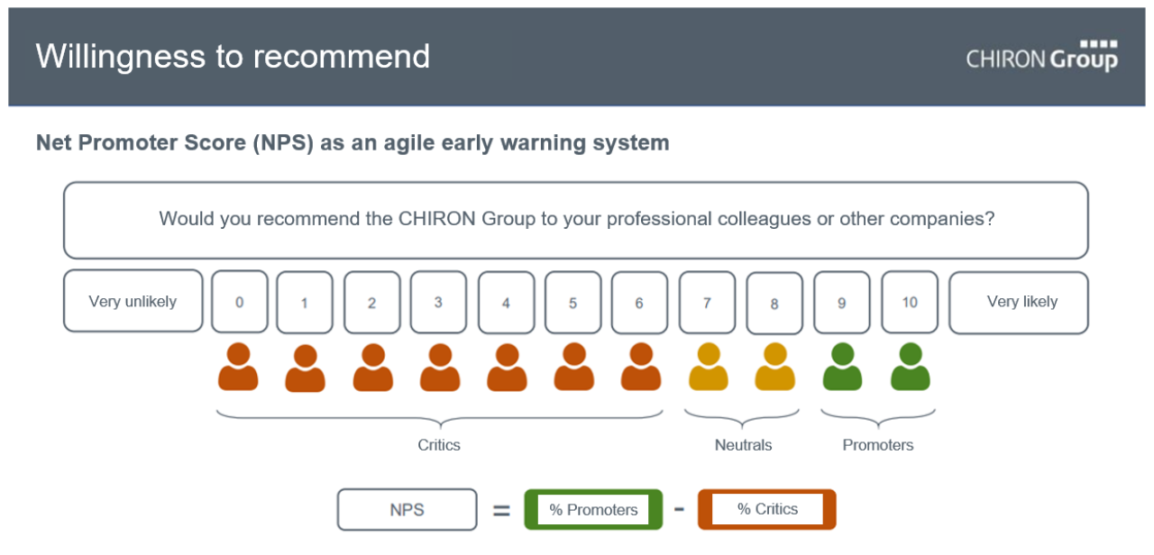Click the green person icon under score 10
Viewport: 1154px width, 555px height.
coord(911,367)
